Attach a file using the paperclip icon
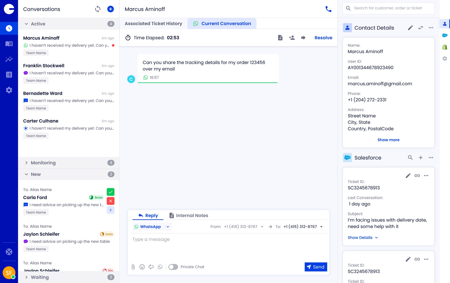The width and height of the screenshot is (450, 283). point(133,267)
